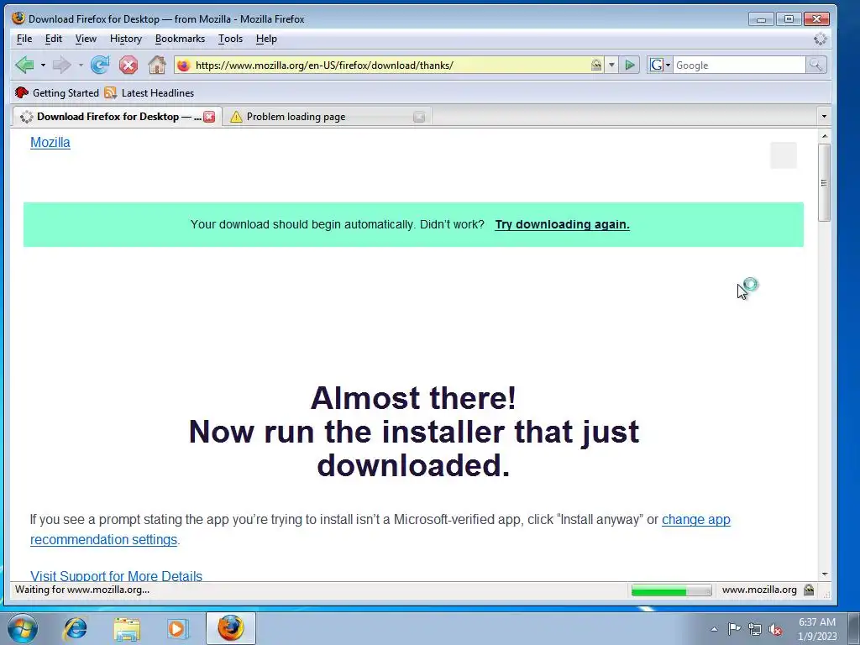
Task: Open the Forward button history dropdown
Action: pyautogui.click(x=81, y=66)
